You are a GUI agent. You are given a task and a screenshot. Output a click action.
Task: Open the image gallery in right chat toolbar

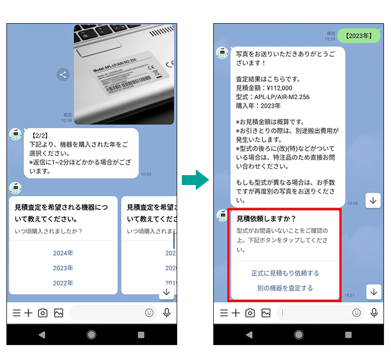pos(266,313)
